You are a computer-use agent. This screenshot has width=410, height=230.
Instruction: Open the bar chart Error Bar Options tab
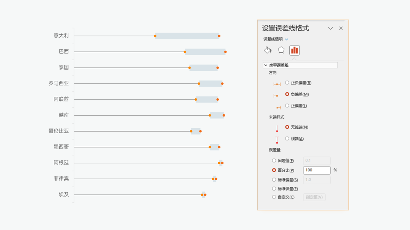(294, 50)
